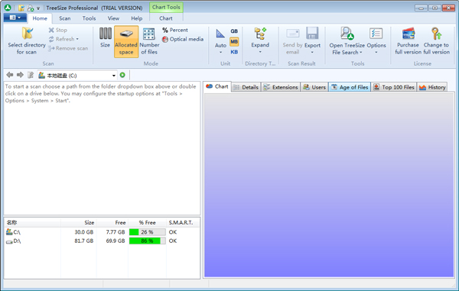
Task: Open the Home ribbon tab
Action: [x=40, y=18]
